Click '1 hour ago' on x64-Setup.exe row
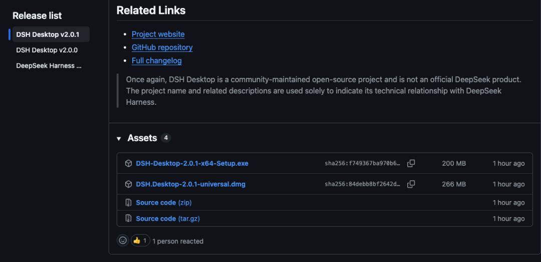This screenshot has height=262, width=541. click(508, 163)
